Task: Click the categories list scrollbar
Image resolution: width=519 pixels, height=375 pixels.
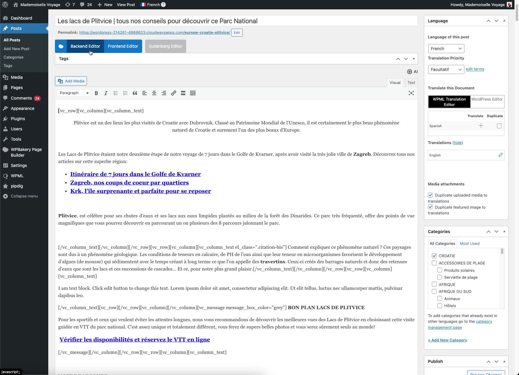Action: [502, 251]
